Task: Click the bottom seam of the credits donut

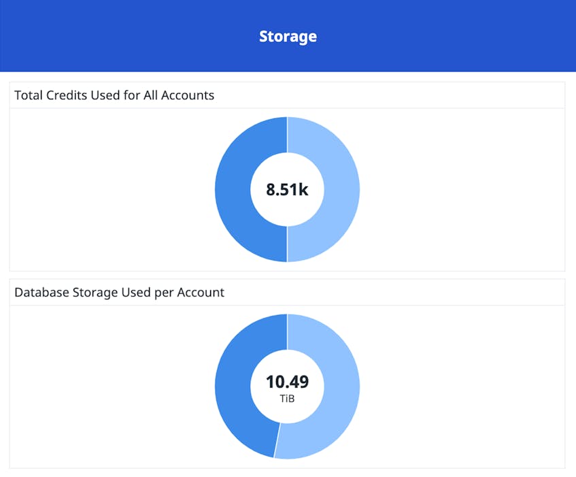Action: [287, 244]
